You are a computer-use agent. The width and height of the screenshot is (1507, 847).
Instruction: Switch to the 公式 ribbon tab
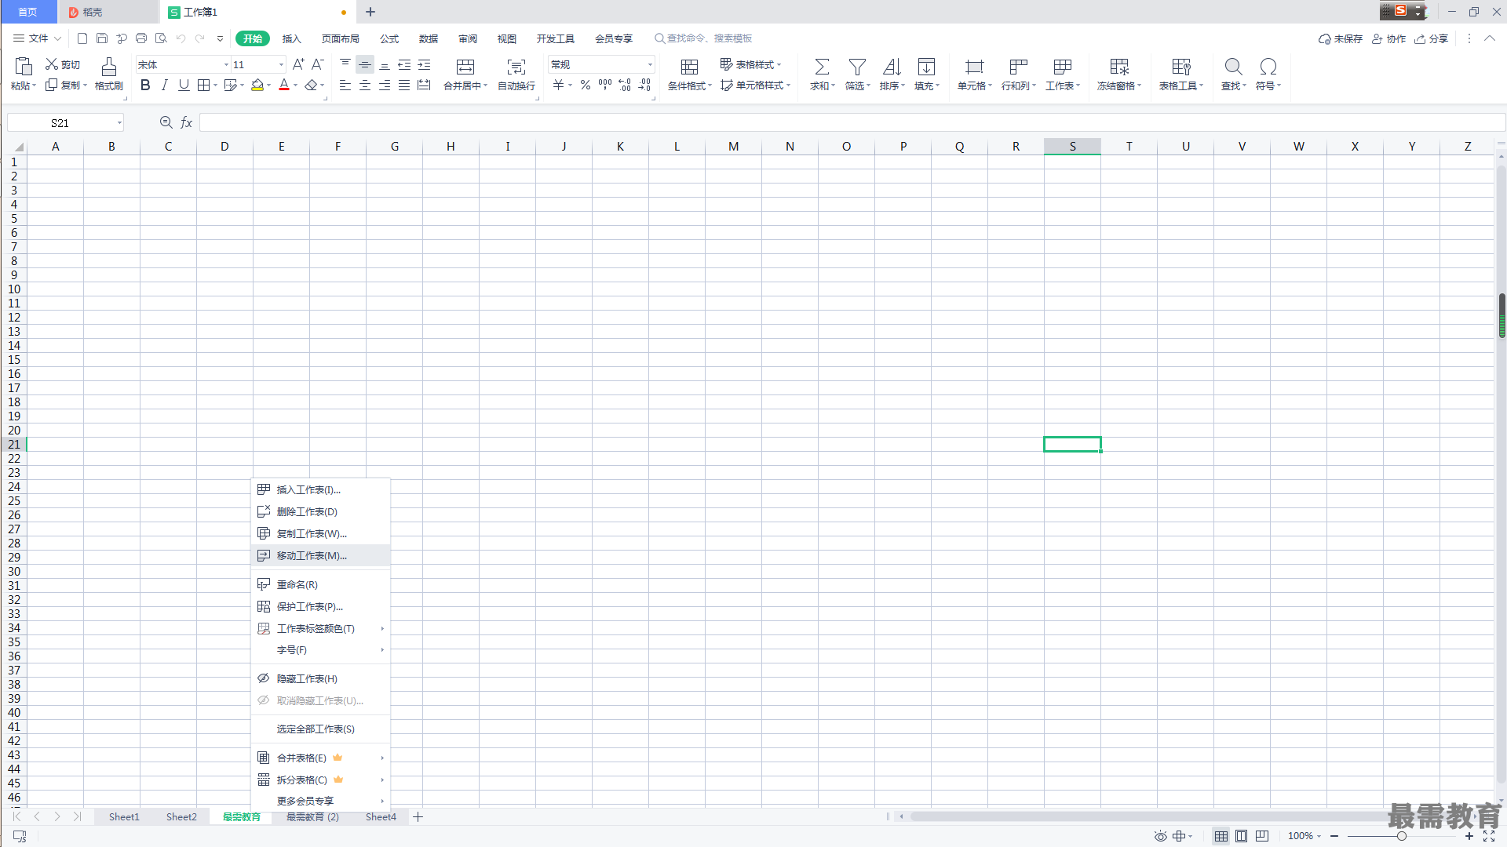pyautogui.click(x=389, y=38)
